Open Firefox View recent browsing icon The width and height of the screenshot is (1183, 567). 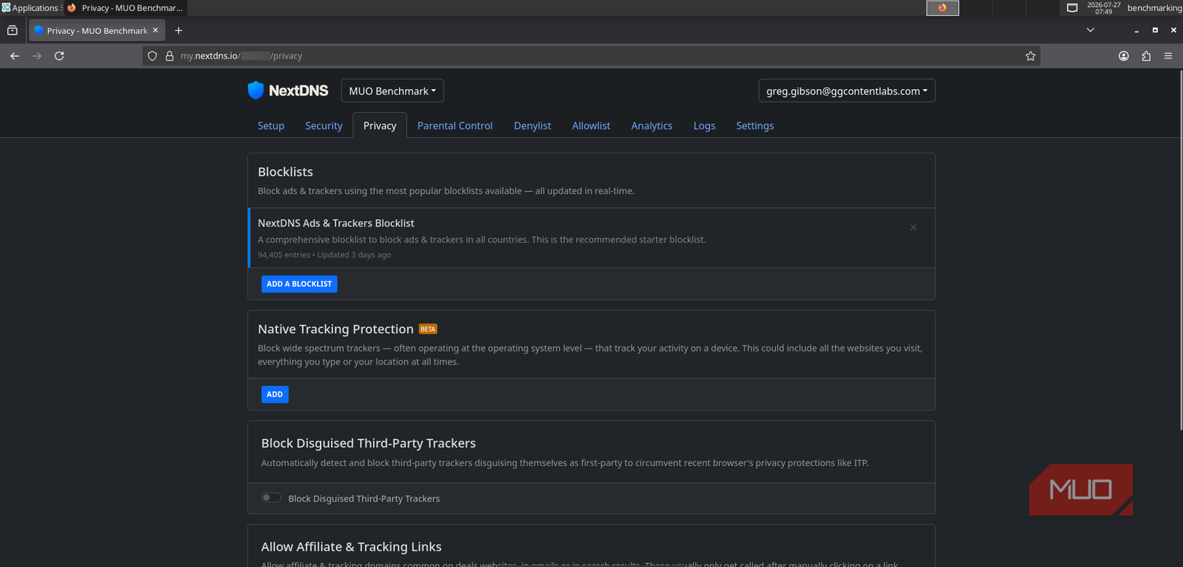click(x=12, y=31)
